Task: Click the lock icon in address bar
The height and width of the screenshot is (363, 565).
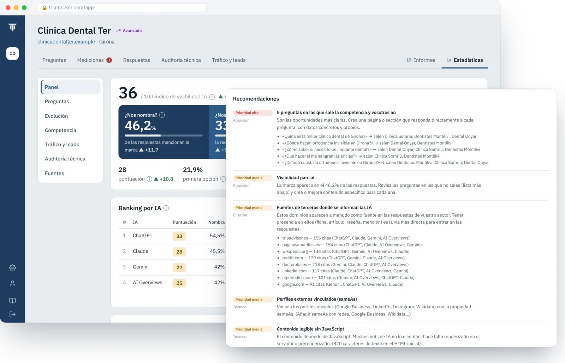Action: (x=44, y=7)
